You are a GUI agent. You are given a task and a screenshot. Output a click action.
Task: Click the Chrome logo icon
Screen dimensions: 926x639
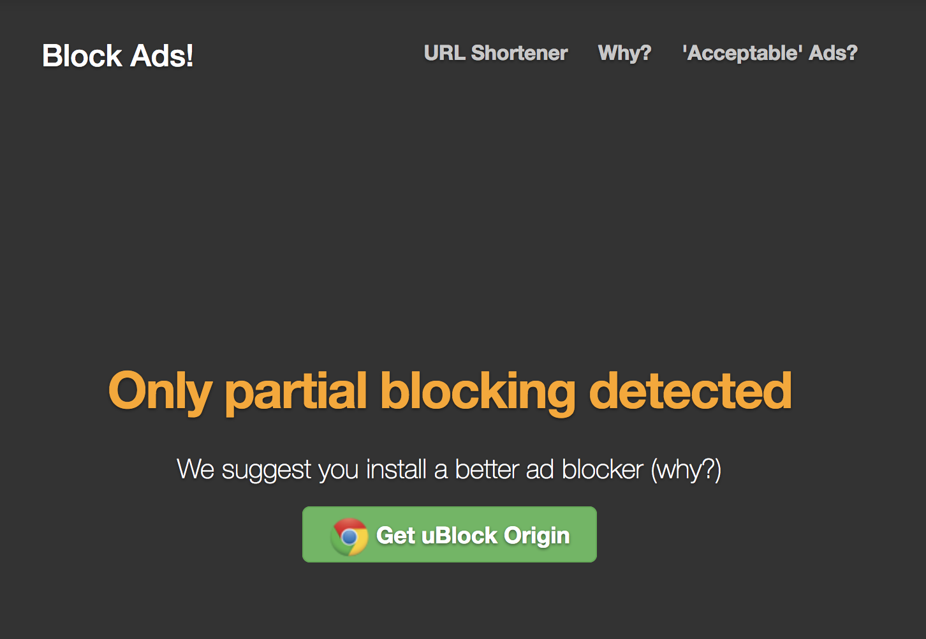pos(349,536)
